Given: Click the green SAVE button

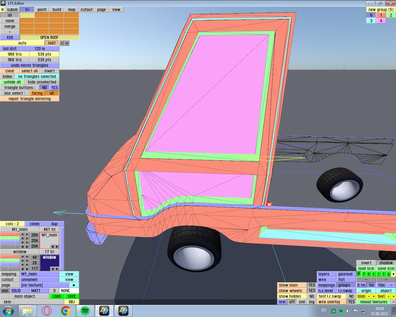Looking at the screenshot, I should click(x=72, y=296).
